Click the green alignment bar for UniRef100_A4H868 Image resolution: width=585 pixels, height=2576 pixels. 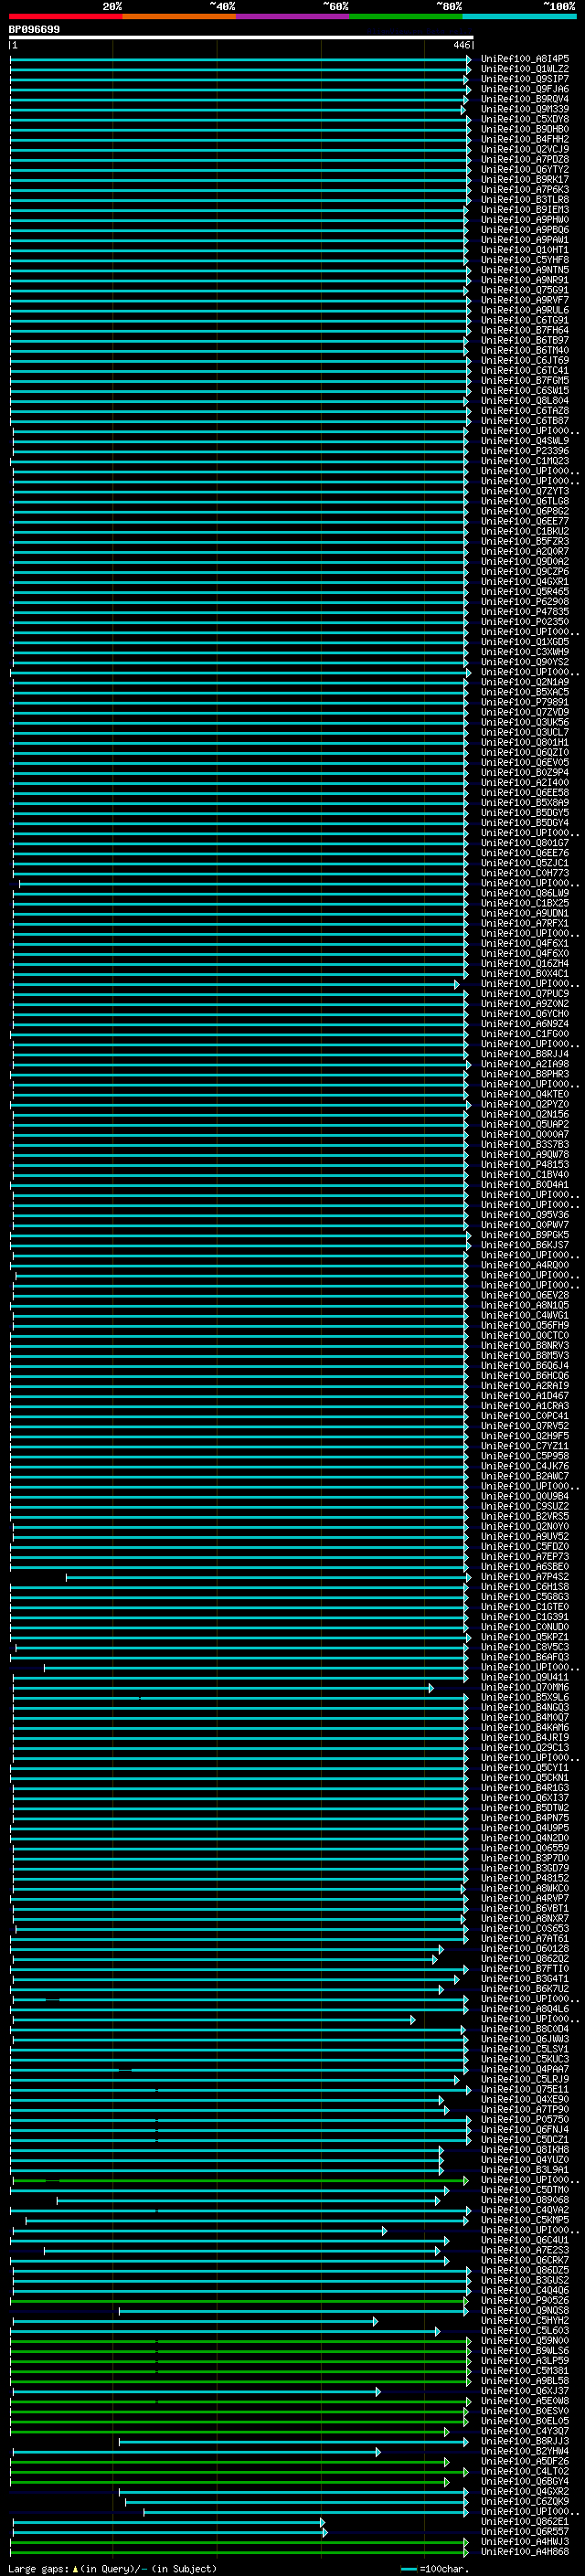click(240, 2551)
